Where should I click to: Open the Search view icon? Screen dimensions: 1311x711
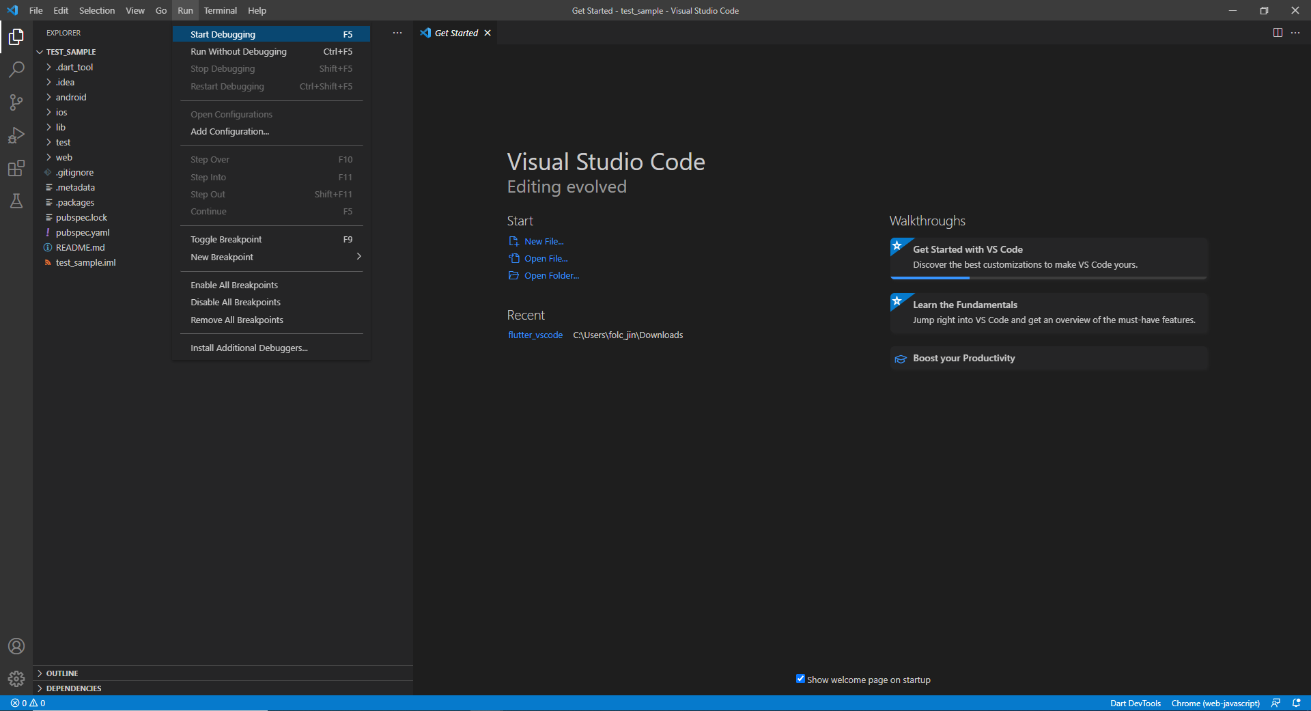16,70
